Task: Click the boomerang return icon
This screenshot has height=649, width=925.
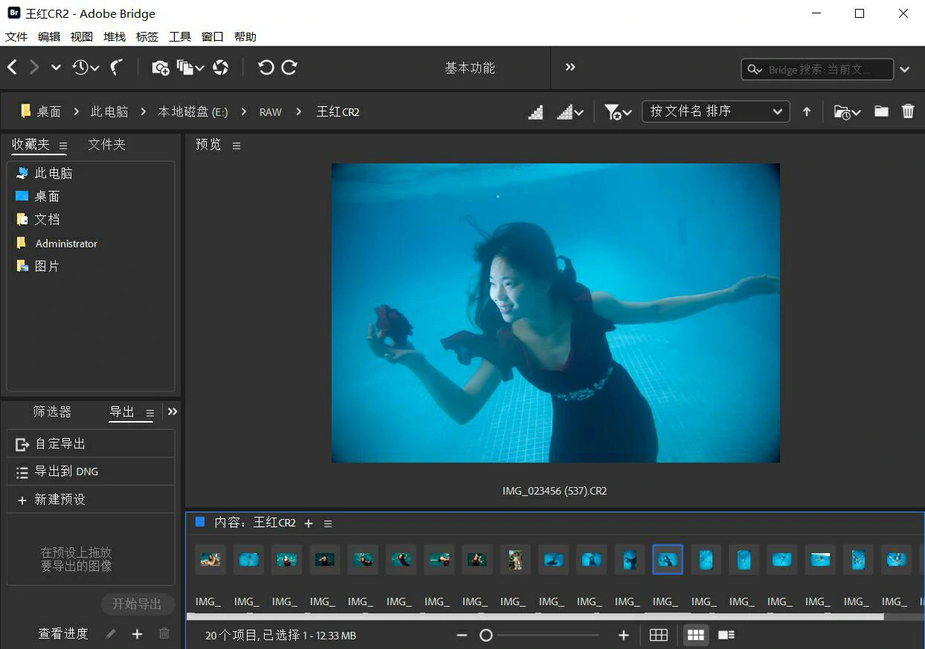Action: pos(116,68)
